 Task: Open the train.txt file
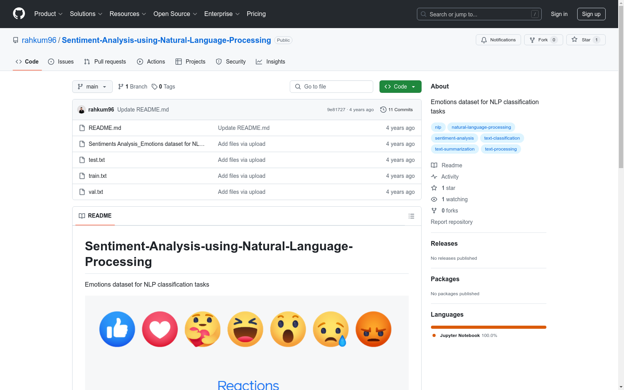pos(97,176)
